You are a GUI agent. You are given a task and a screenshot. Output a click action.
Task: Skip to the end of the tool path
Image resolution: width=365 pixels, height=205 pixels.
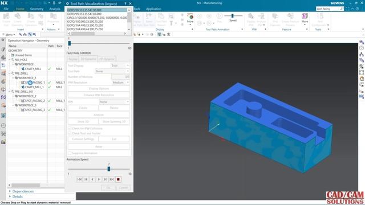112,179
